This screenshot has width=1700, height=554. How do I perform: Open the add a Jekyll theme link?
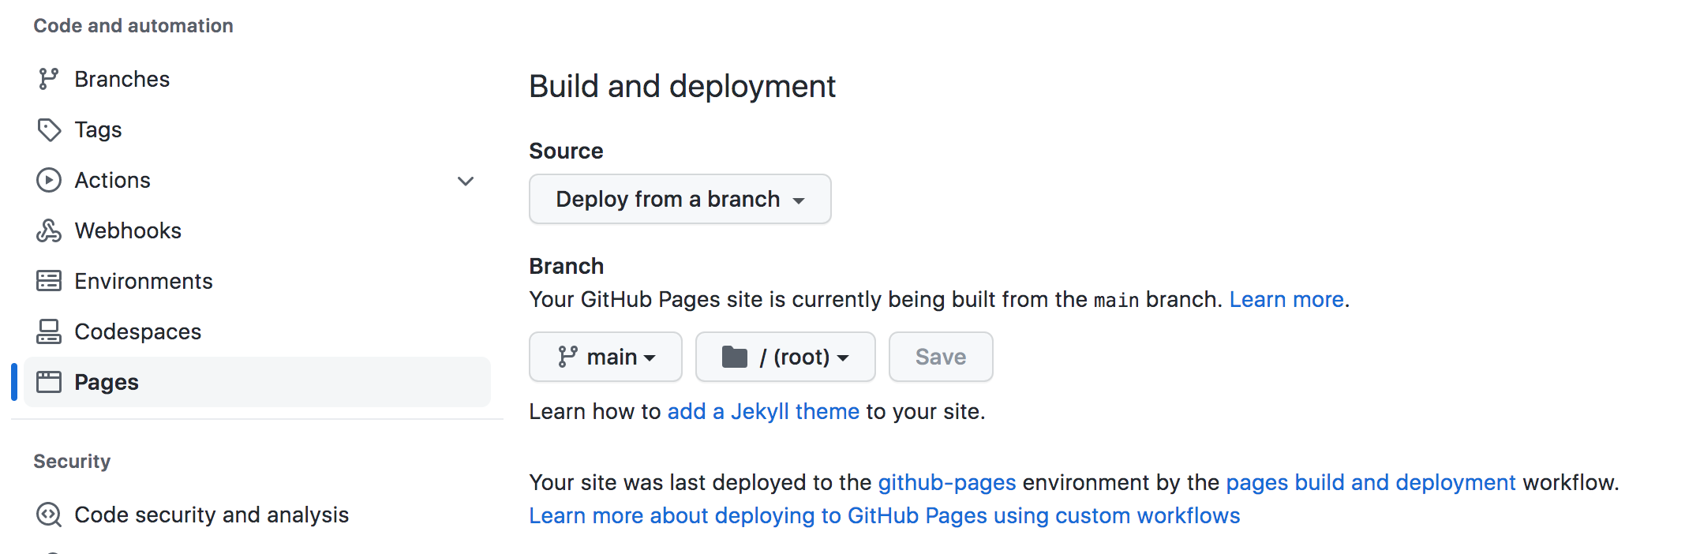[763, 412]
